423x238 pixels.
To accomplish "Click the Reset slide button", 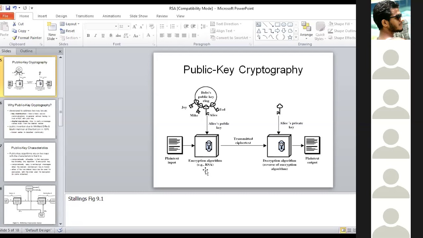I will click(67, 31).
